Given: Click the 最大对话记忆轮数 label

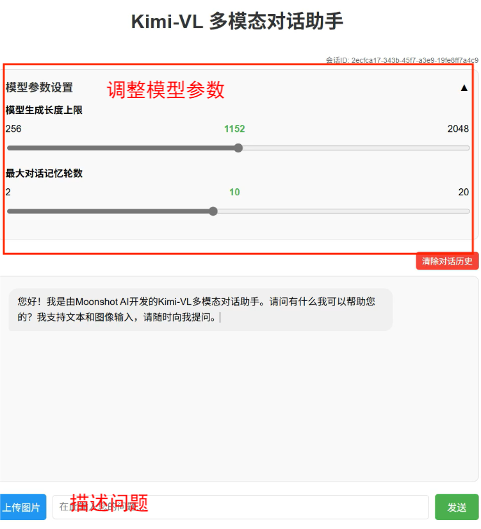Looking at the screenshot, I should pyautogui.click(x=44, y=174).
